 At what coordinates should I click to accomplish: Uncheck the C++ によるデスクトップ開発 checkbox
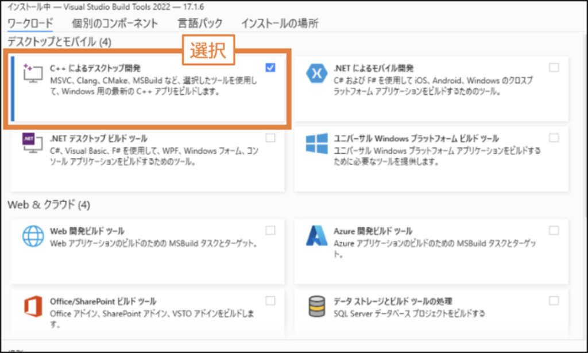pos(270,68)
